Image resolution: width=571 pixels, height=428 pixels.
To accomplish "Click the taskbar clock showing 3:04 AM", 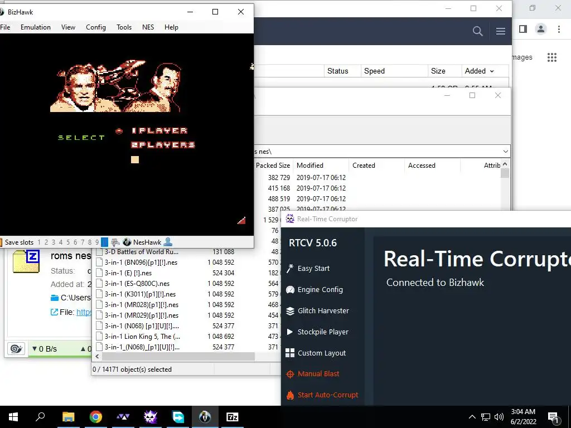I will (523, 417).
